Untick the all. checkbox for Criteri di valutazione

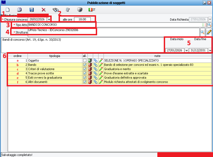click(x=85, y=69)
